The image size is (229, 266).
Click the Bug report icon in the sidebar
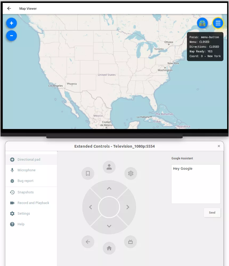point(12,181)
